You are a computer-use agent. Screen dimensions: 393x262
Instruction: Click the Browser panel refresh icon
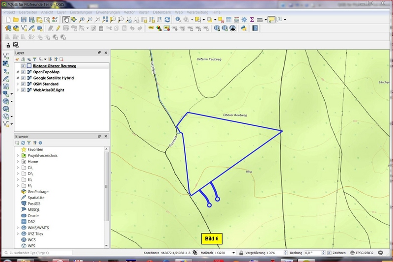pos(23,143)
